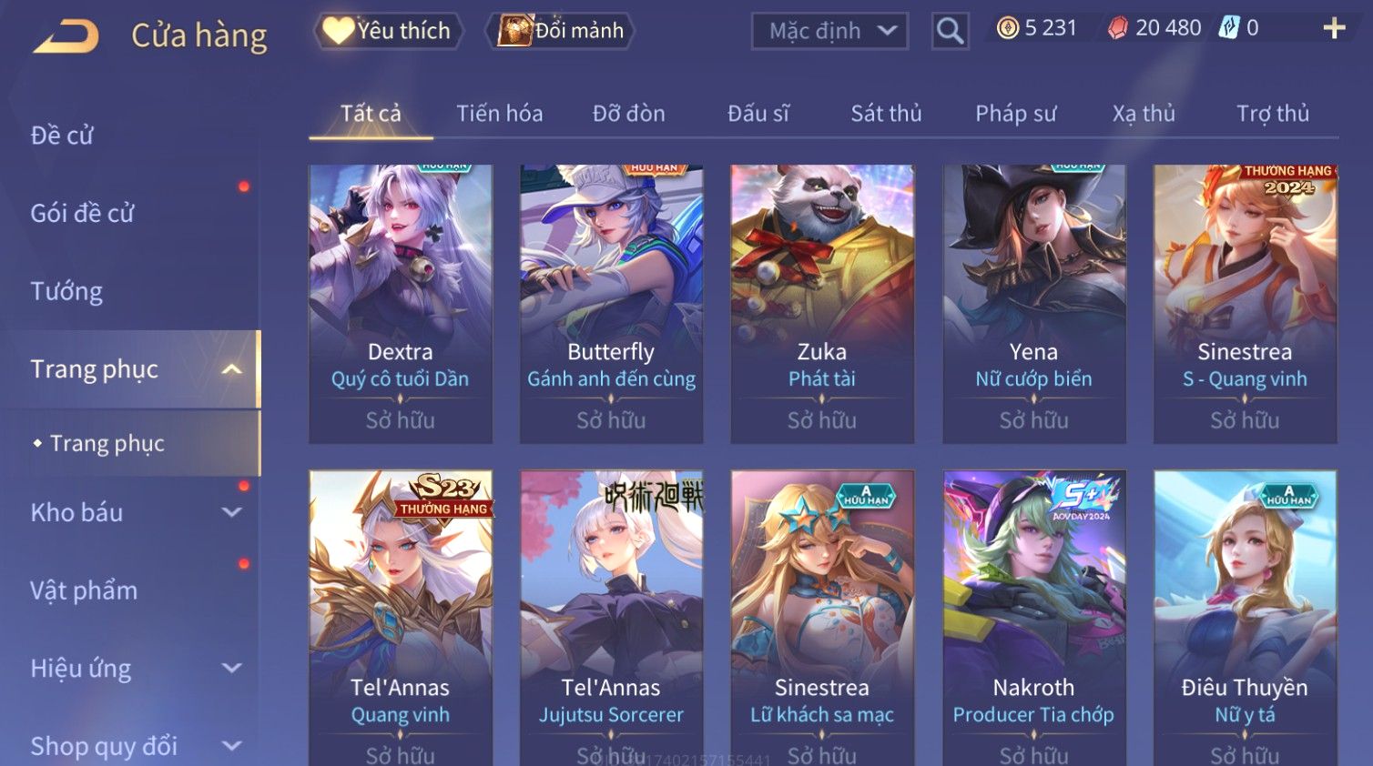Click the back arrow icon beside Cửa hàng
This screenshot has height=766, width=1373.
pyautogui.click(x=66, y=36)
